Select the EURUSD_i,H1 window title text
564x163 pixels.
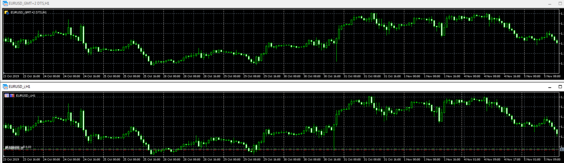[x=19, y=87]
